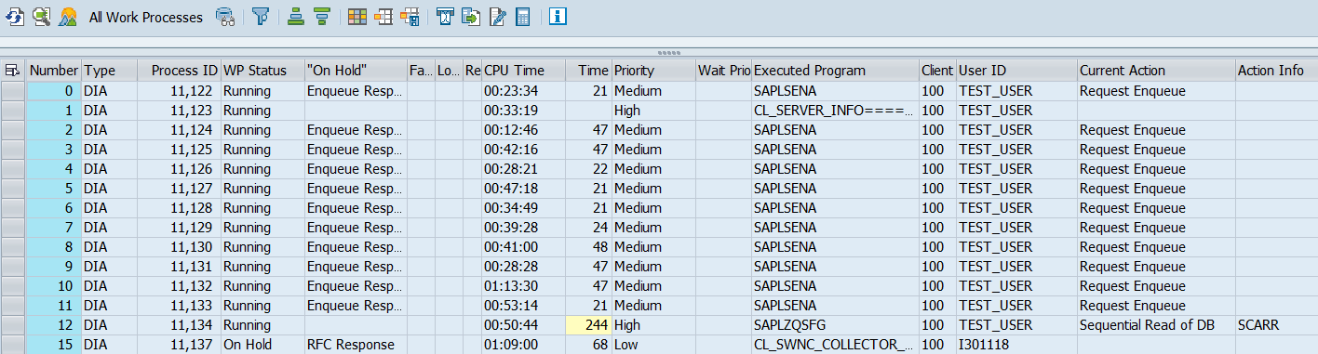Image resolution: width=1318 pixels, height=354 pixels.
Task: Click Low priority cell in row 15
Action: [x=653, y=345]
